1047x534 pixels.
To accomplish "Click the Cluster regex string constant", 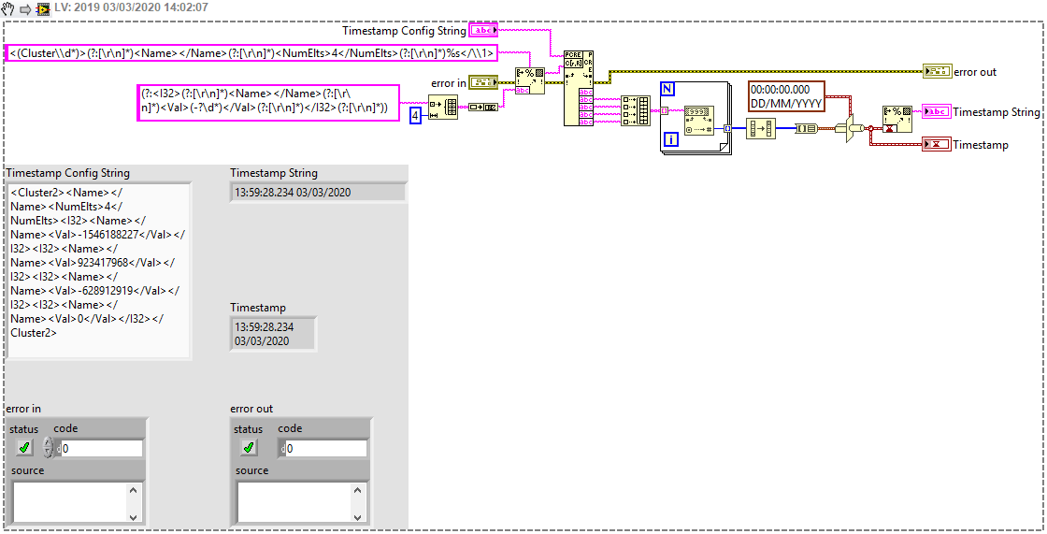I will [251, 52].
